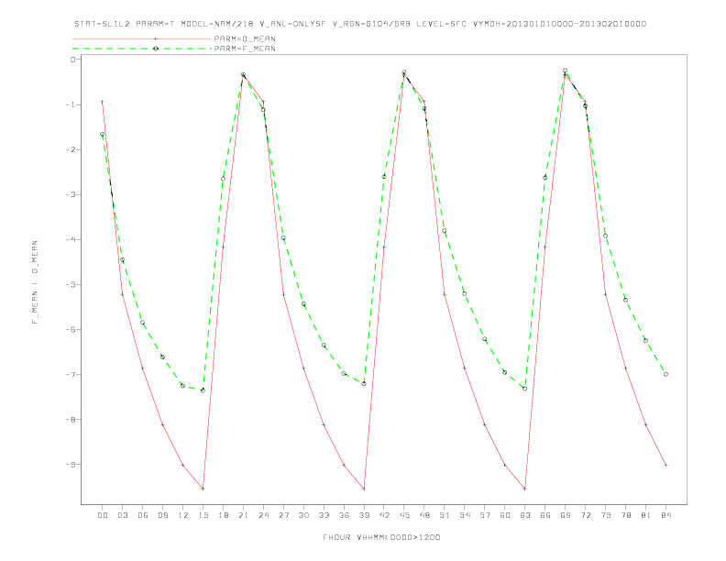The image size is (726, 561).
Task: Click x-axis tick label 48
Action: tap(424, 515)
